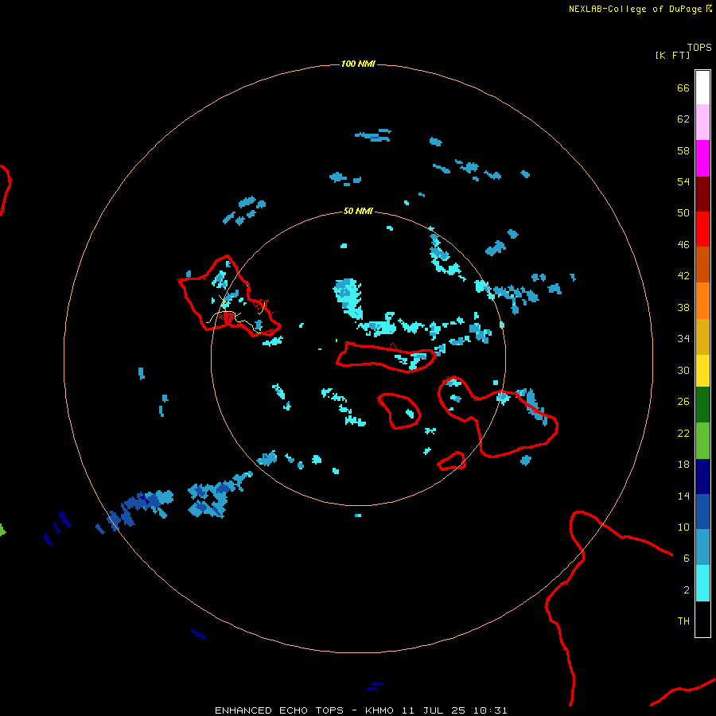The image size is (716, 716).
Task: Click the KHMO radar station identifier
Action: coord(379,710)
